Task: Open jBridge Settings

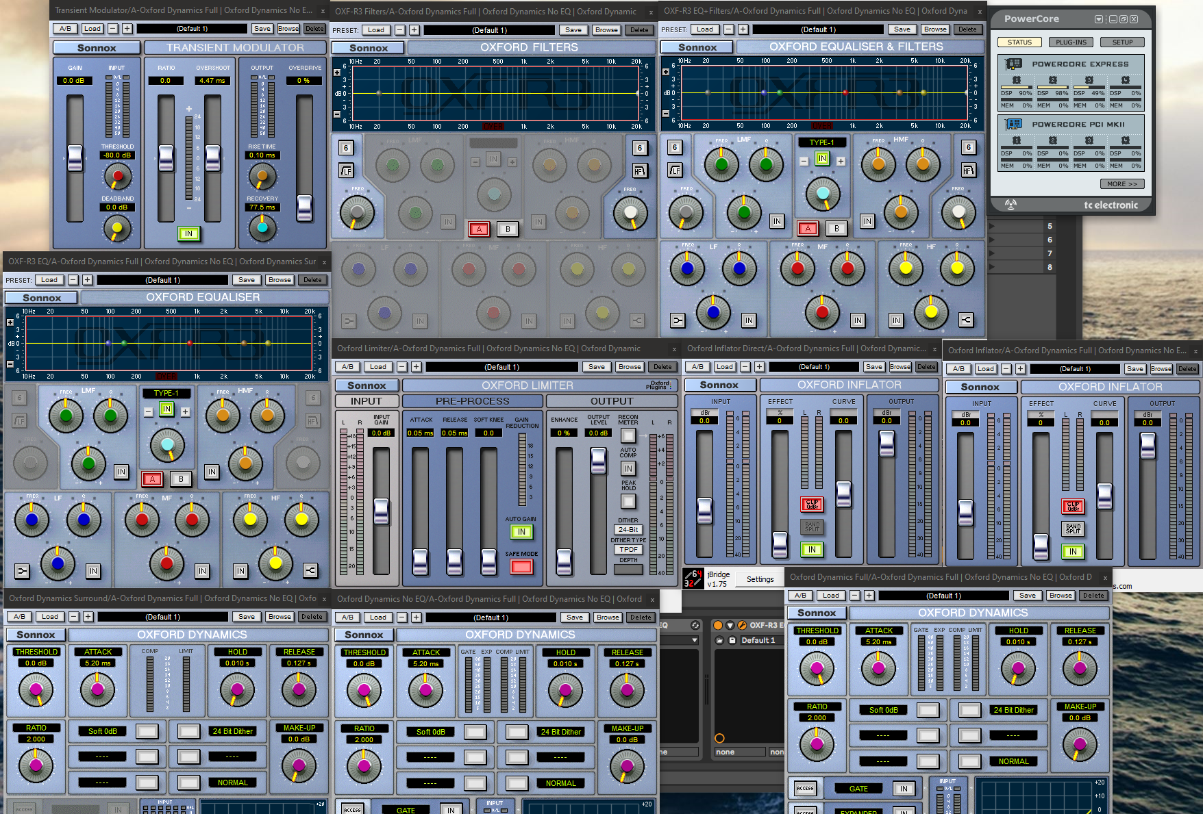Action: point(760,579)
